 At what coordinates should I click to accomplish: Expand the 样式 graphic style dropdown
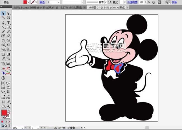click(x=125, y=2)
